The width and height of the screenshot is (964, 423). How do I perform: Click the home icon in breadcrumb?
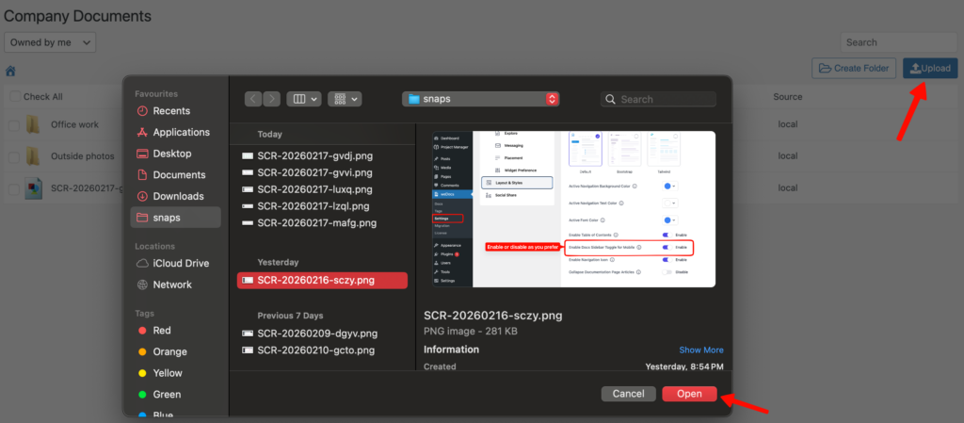(x=10, y=71)
